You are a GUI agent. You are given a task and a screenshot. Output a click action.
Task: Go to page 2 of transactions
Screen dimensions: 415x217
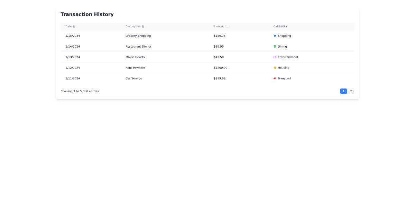pos(351,91)
